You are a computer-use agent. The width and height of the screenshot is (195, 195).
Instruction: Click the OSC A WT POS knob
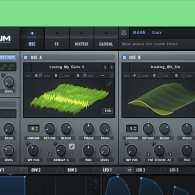coord(34,150)
